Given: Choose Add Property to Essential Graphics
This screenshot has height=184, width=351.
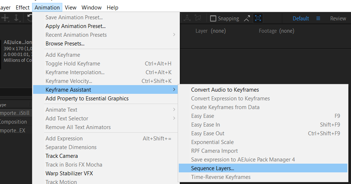Looking at the screenshot, I should tap(87, 99).
